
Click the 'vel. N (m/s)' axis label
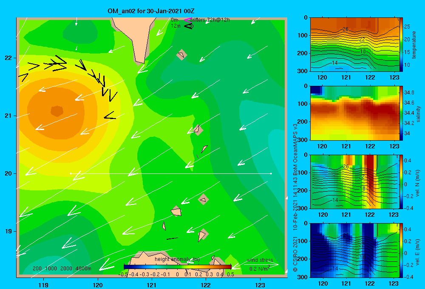pos(418,183)
